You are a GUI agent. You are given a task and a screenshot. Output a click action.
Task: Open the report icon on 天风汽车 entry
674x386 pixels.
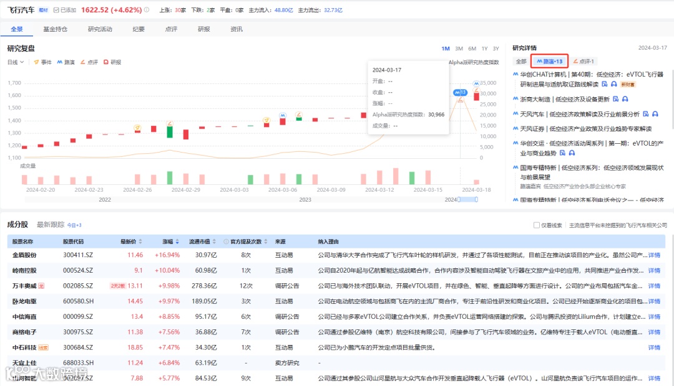coord(646,114)
